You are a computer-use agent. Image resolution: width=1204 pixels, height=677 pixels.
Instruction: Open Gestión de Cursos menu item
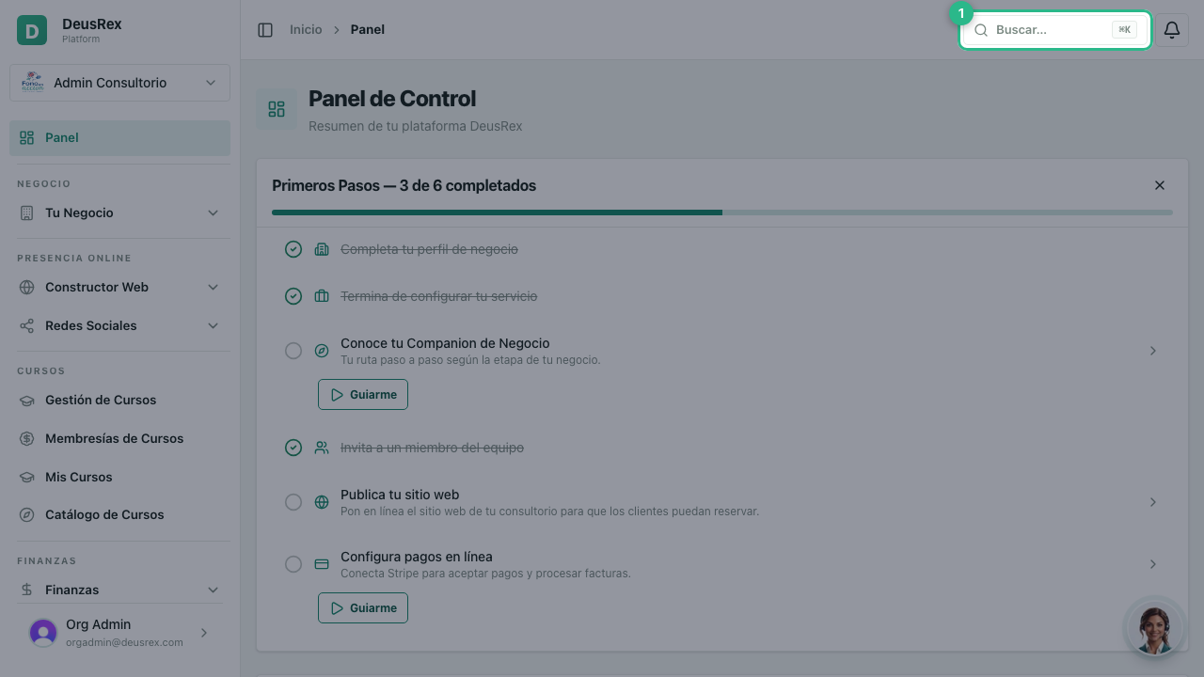119,400
